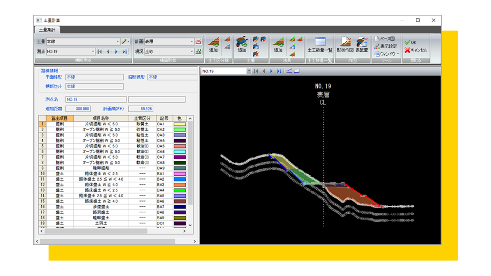491x276 pixels.
Task: Show previous section in viewer toolbar
Action: tap(264, 71)
